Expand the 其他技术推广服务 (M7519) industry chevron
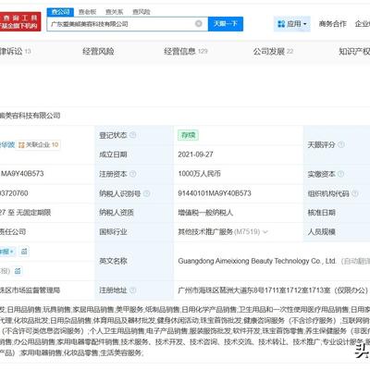 coord(265,232)
